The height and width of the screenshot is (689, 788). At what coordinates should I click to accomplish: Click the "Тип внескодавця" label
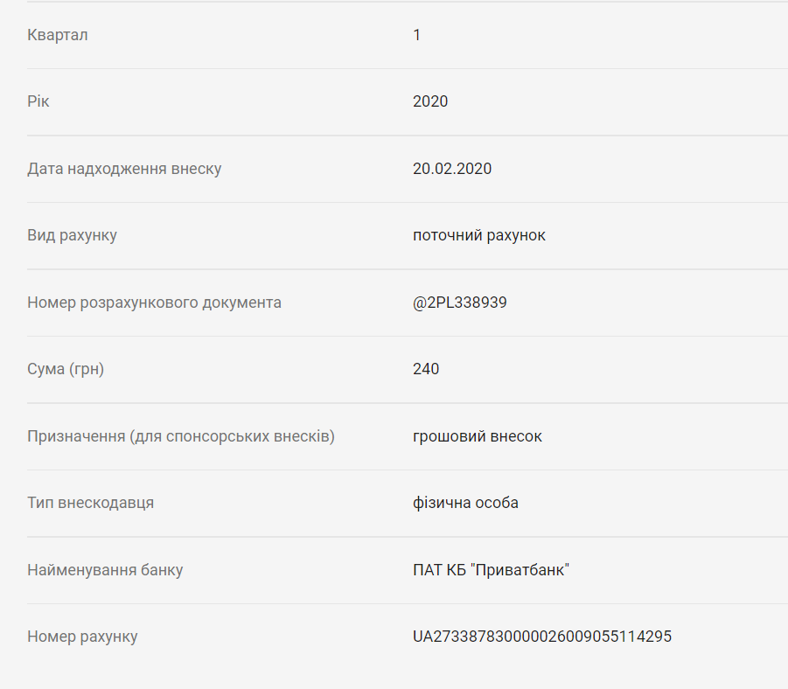[91, 503]
